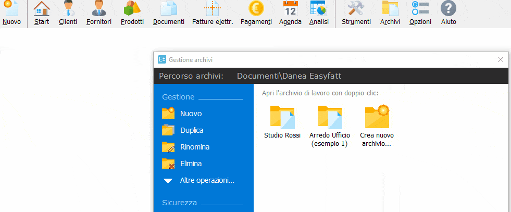
Task: Click the Crea nuovo archivio folder icon
Action: pos(377,117)
